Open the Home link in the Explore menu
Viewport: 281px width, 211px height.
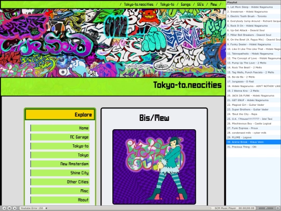(x=60, y=128)
